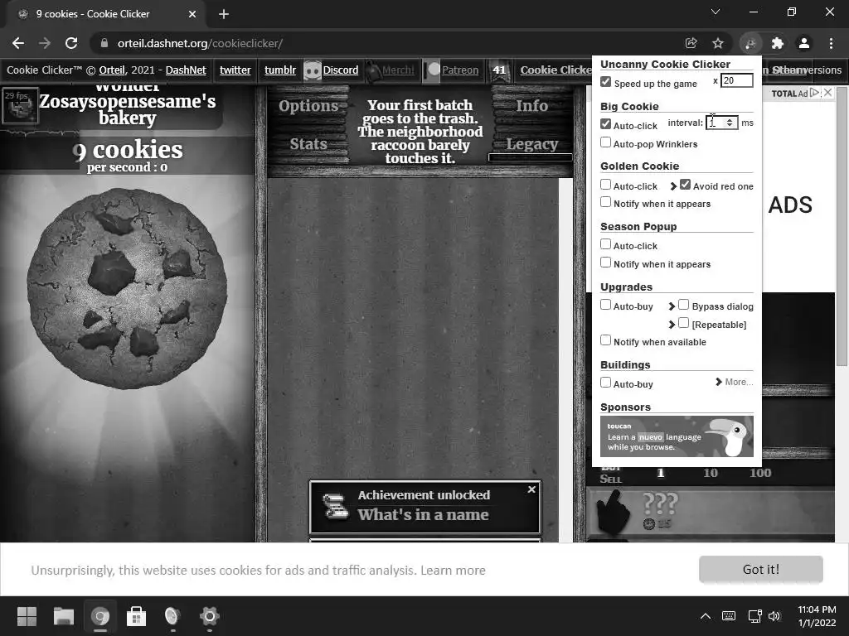Select buy amount 1
The width and height of the screenshot is (849, 636).
pyautogui.click(x=661, y=473)
